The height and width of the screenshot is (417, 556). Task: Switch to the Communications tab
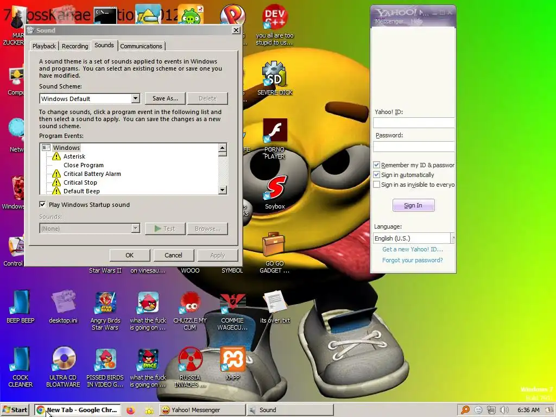pos(141,46)
